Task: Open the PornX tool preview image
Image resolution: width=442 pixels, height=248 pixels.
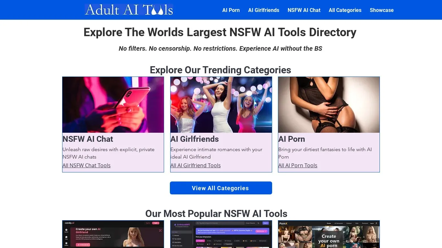Action: point(329,234)
